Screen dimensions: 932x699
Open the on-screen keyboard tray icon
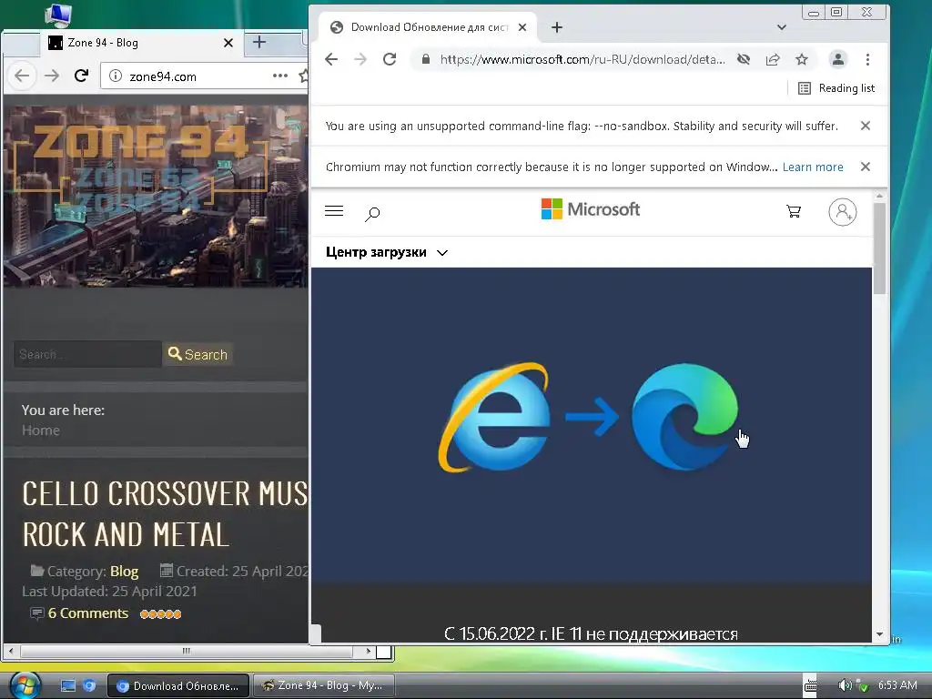[x=810, y=686]
